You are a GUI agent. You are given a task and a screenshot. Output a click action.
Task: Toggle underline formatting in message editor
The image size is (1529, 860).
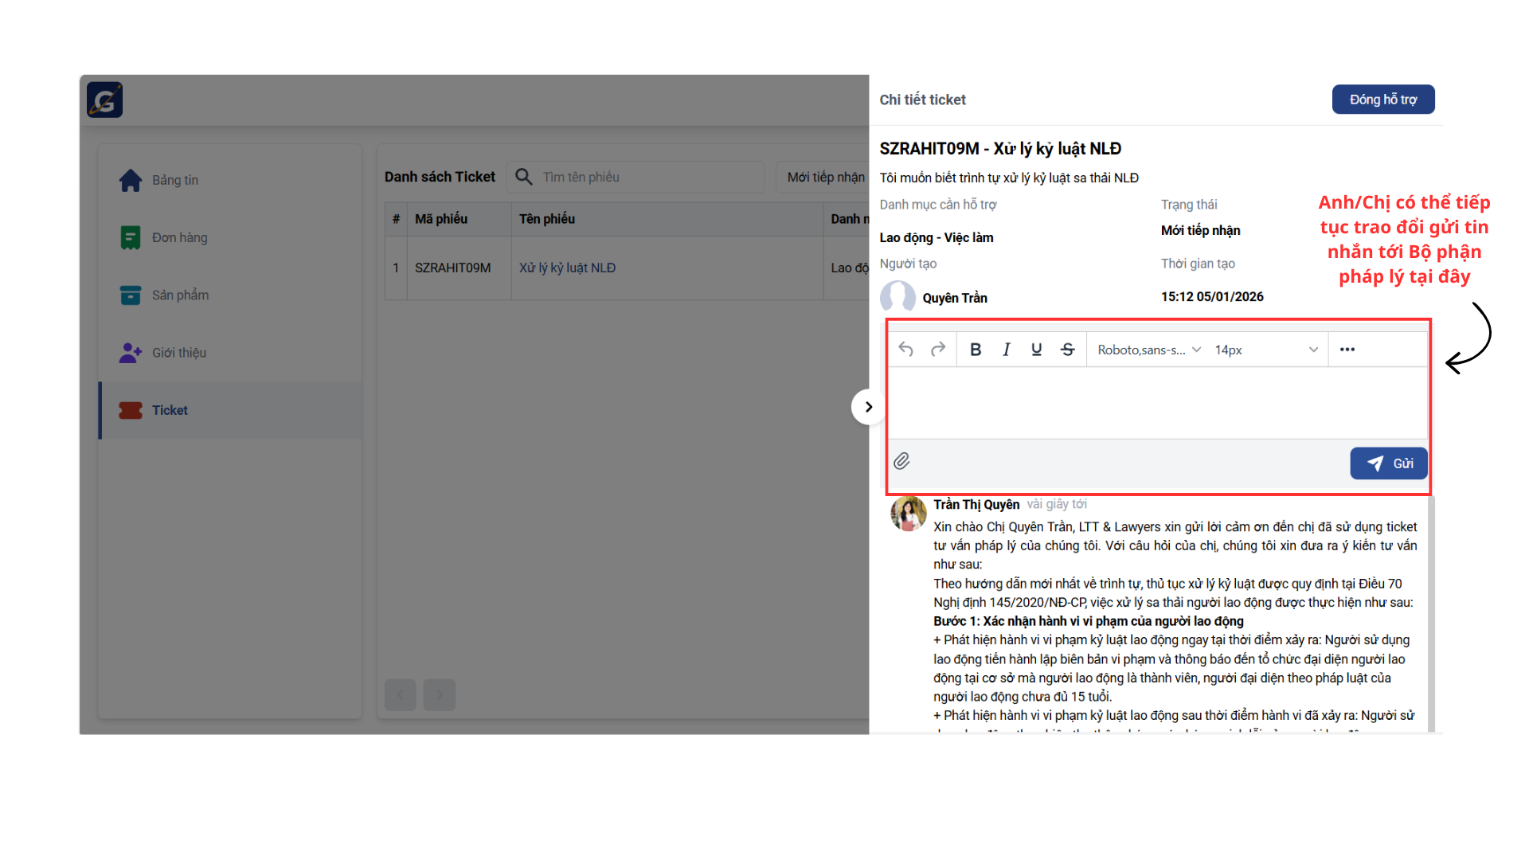tap(1036, 350)
